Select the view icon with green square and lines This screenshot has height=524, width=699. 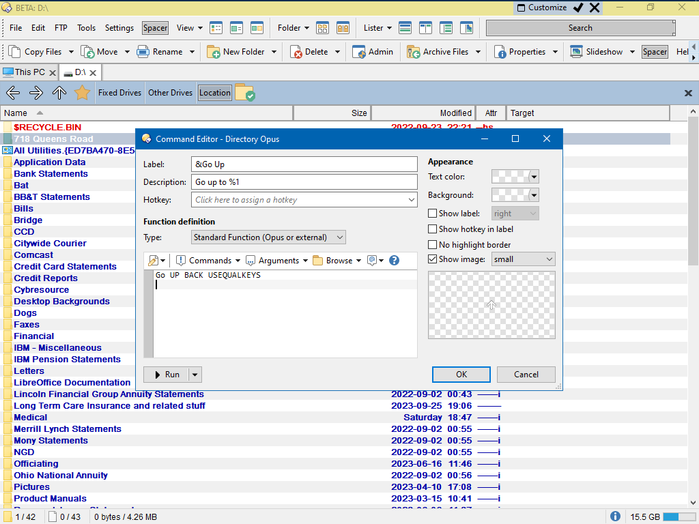236,28
